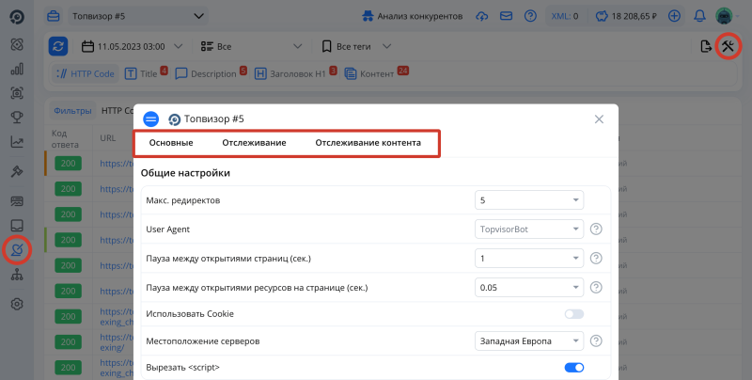Open the sitemap tree icon in sidebar
752x380 pixels.
click(x=17, y=275)
